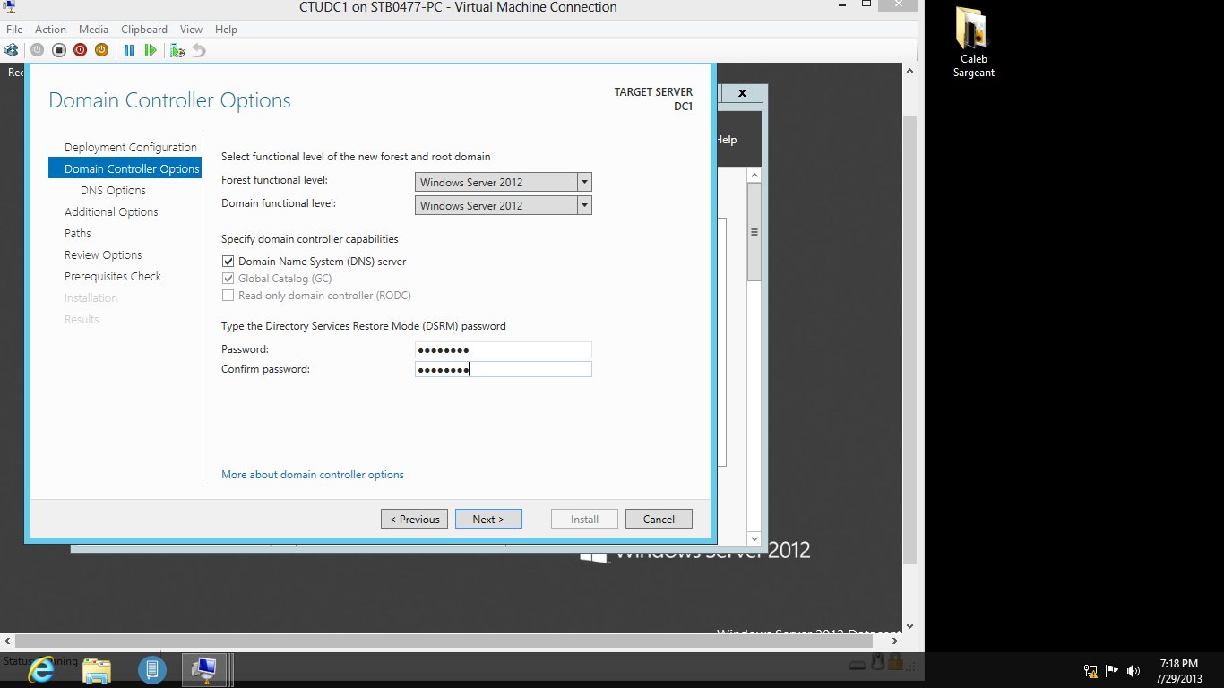Cancel the domain controller wizard

tap(659, 519)
